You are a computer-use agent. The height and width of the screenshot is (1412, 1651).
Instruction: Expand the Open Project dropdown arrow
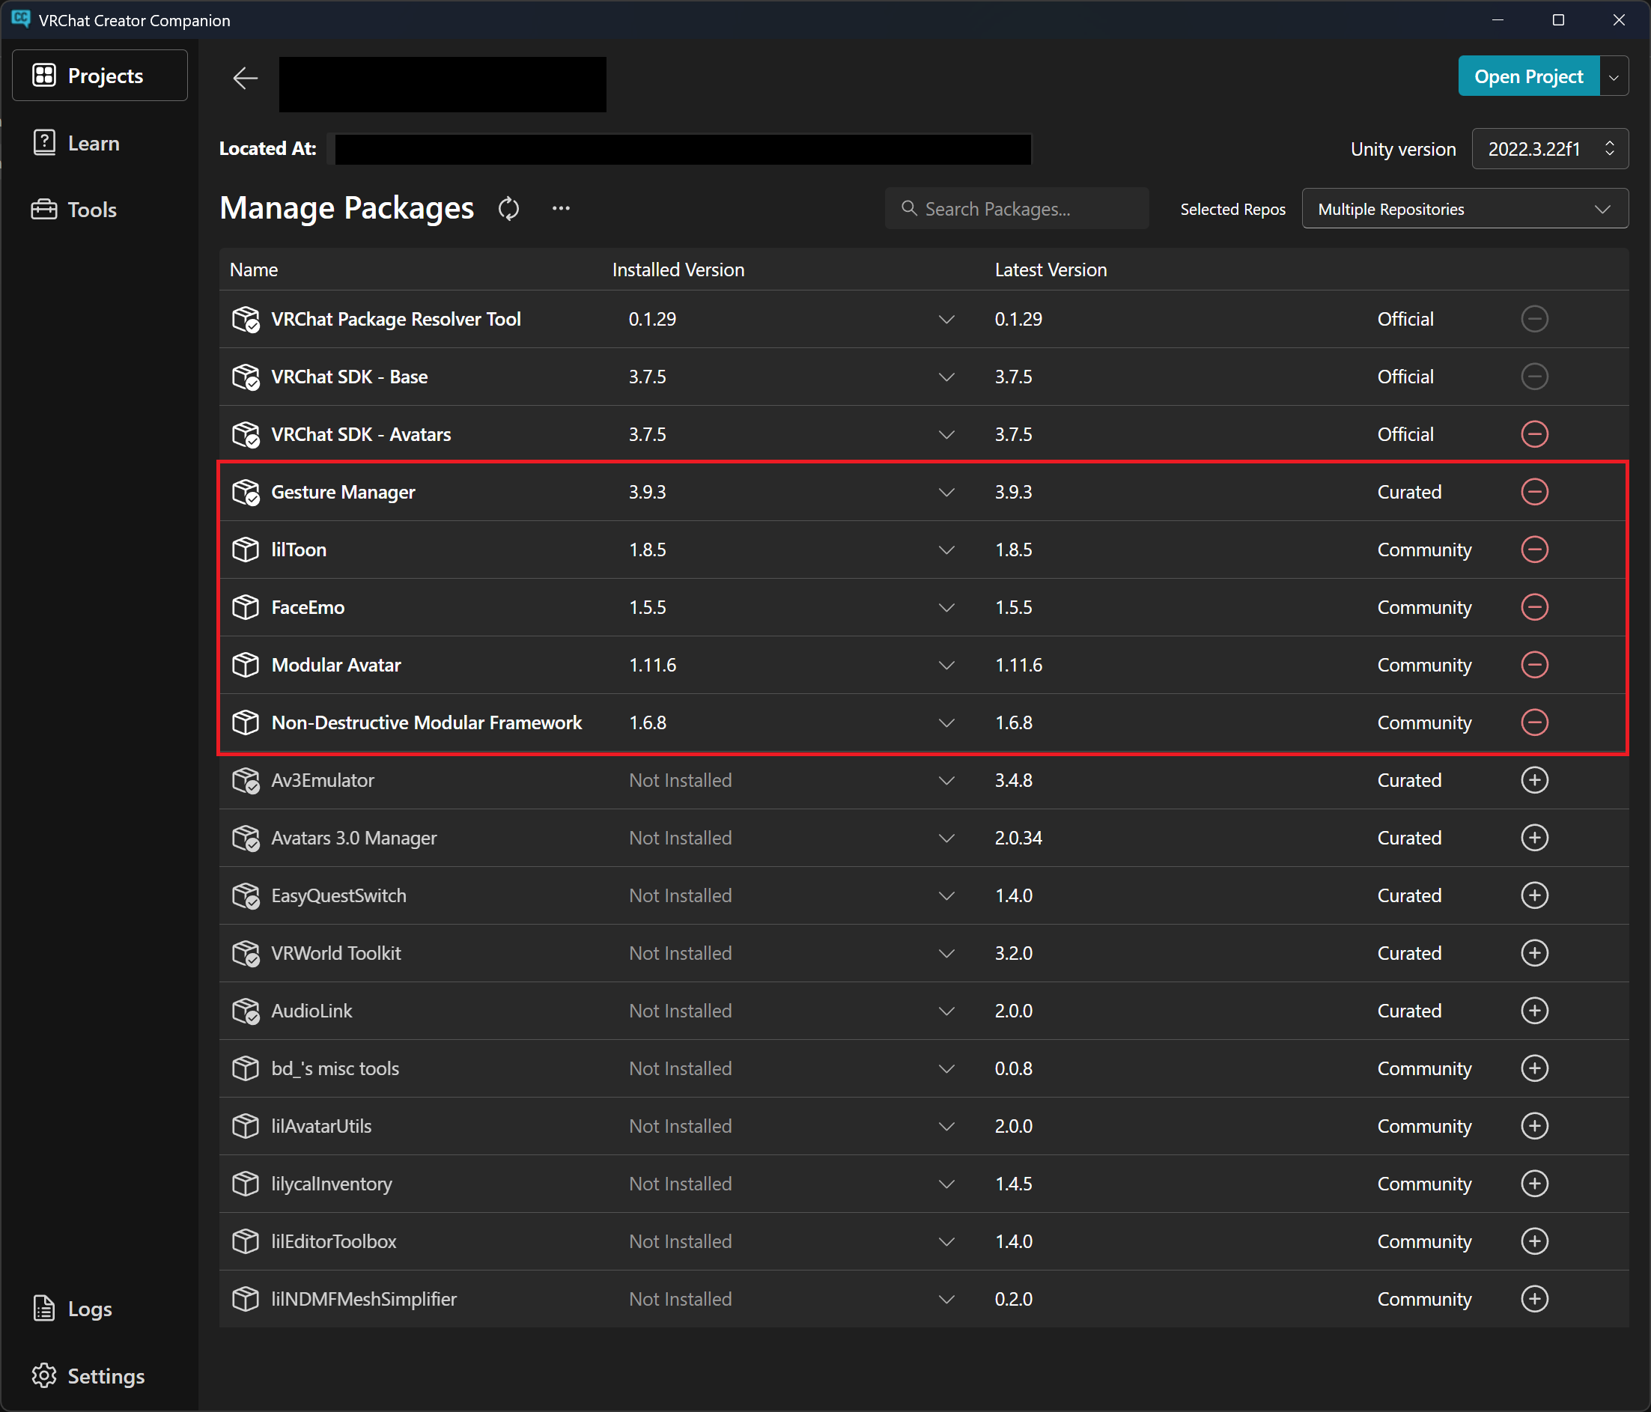coord(1614,77)
